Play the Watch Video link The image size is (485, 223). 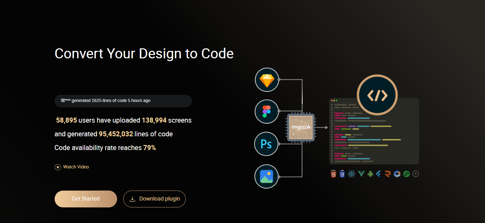(72, 167)
